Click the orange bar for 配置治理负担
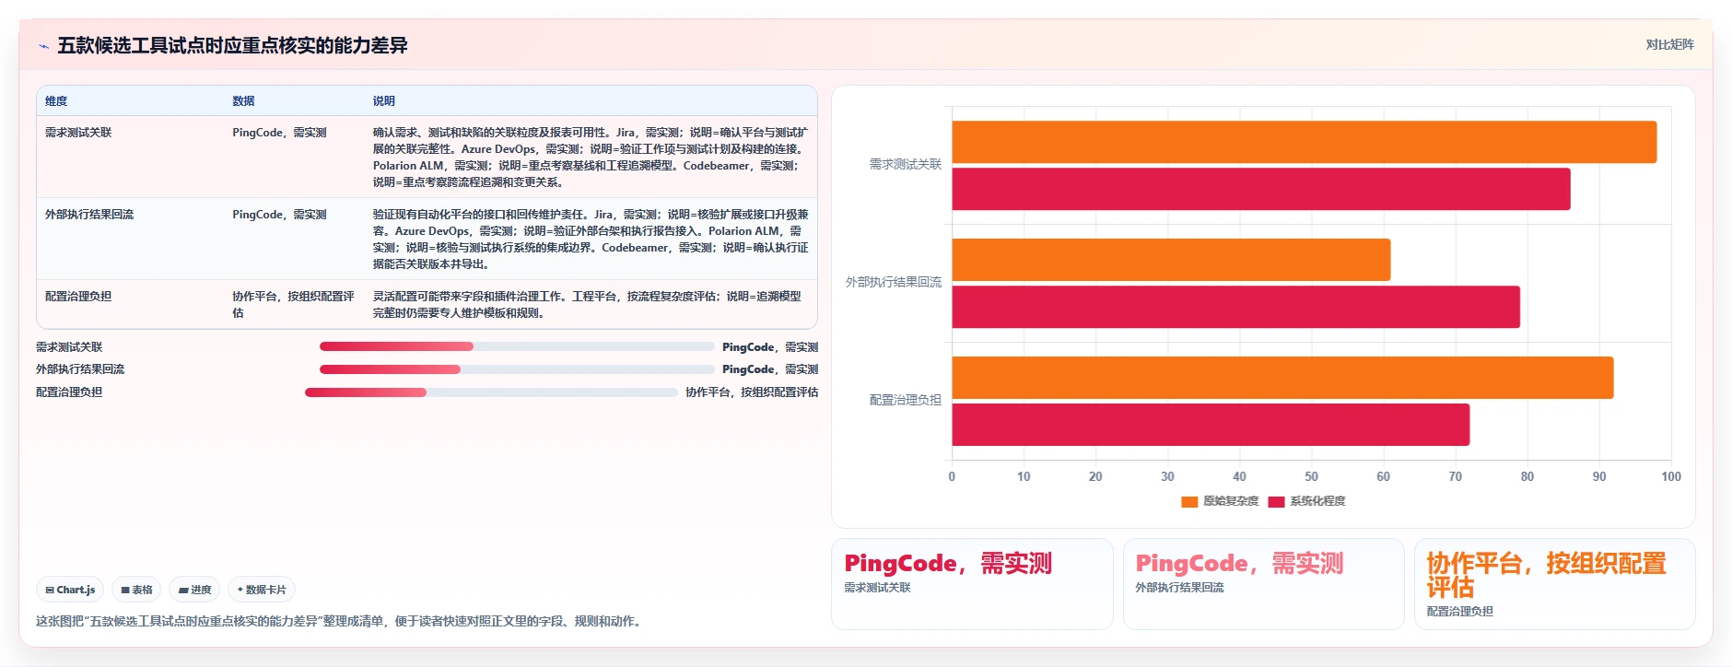The image size is (1732, 667). (1282, 378)
